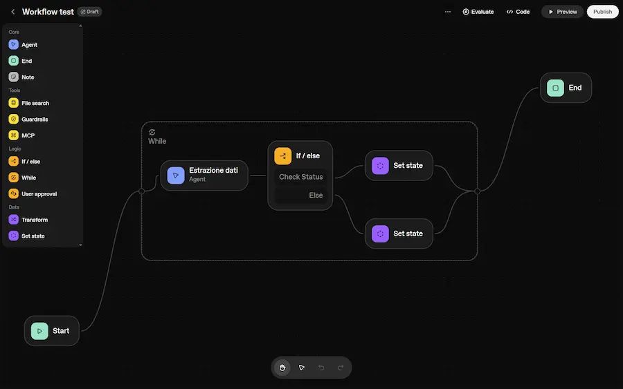The image size is (623, 389).
Task: Go back using the left chevron
Action: coord(12,12)
